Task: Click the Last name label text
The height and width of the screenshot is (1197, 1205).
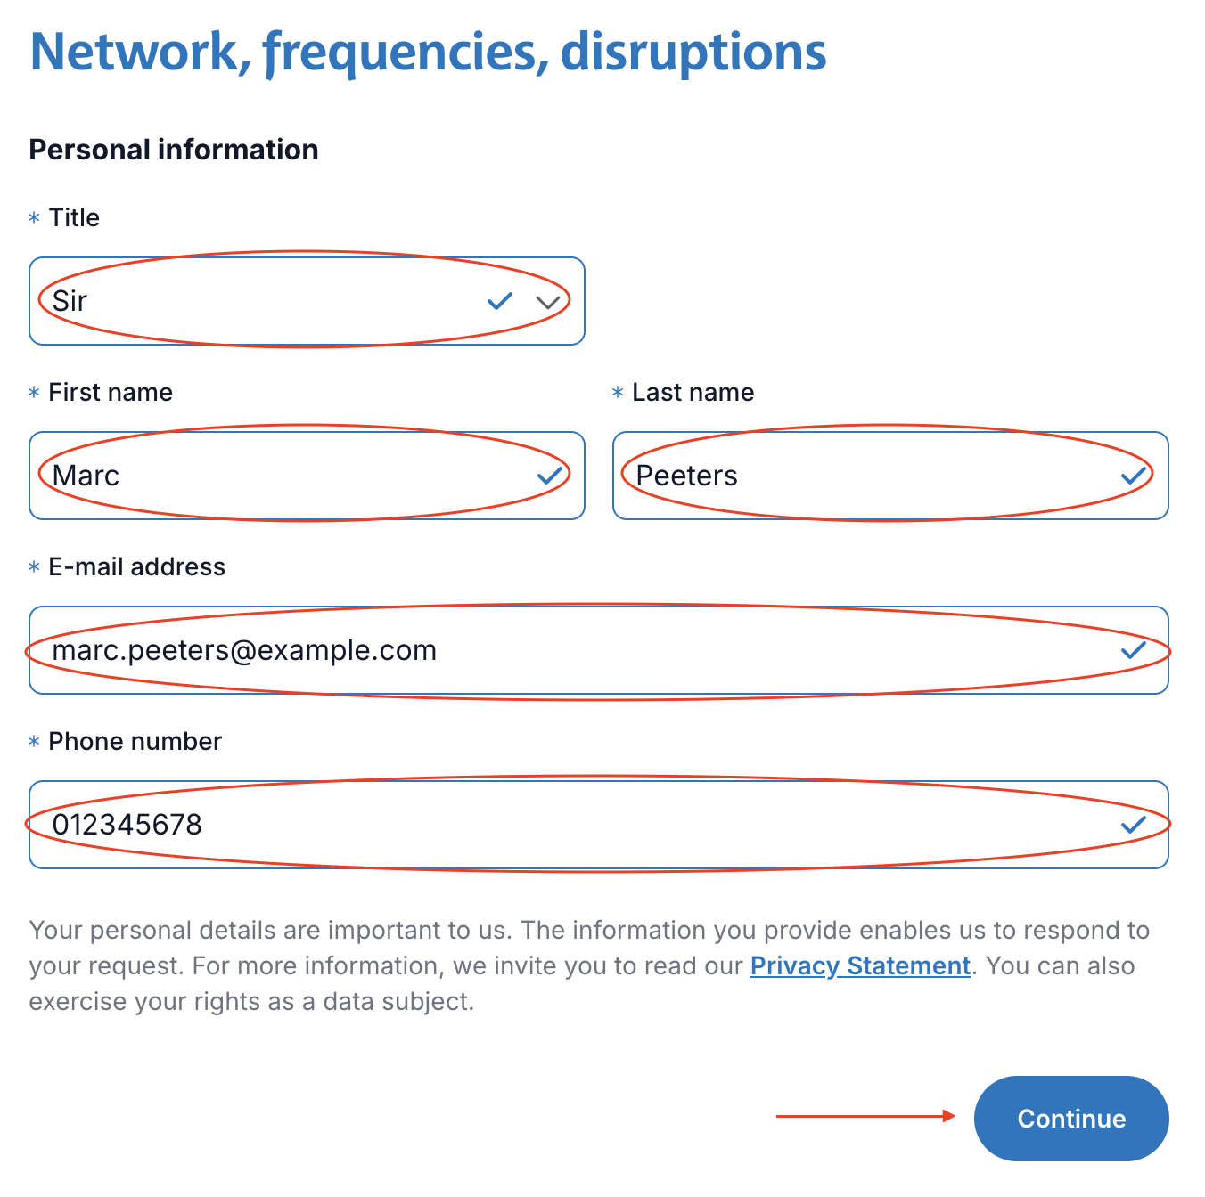Action: [693, 393]
